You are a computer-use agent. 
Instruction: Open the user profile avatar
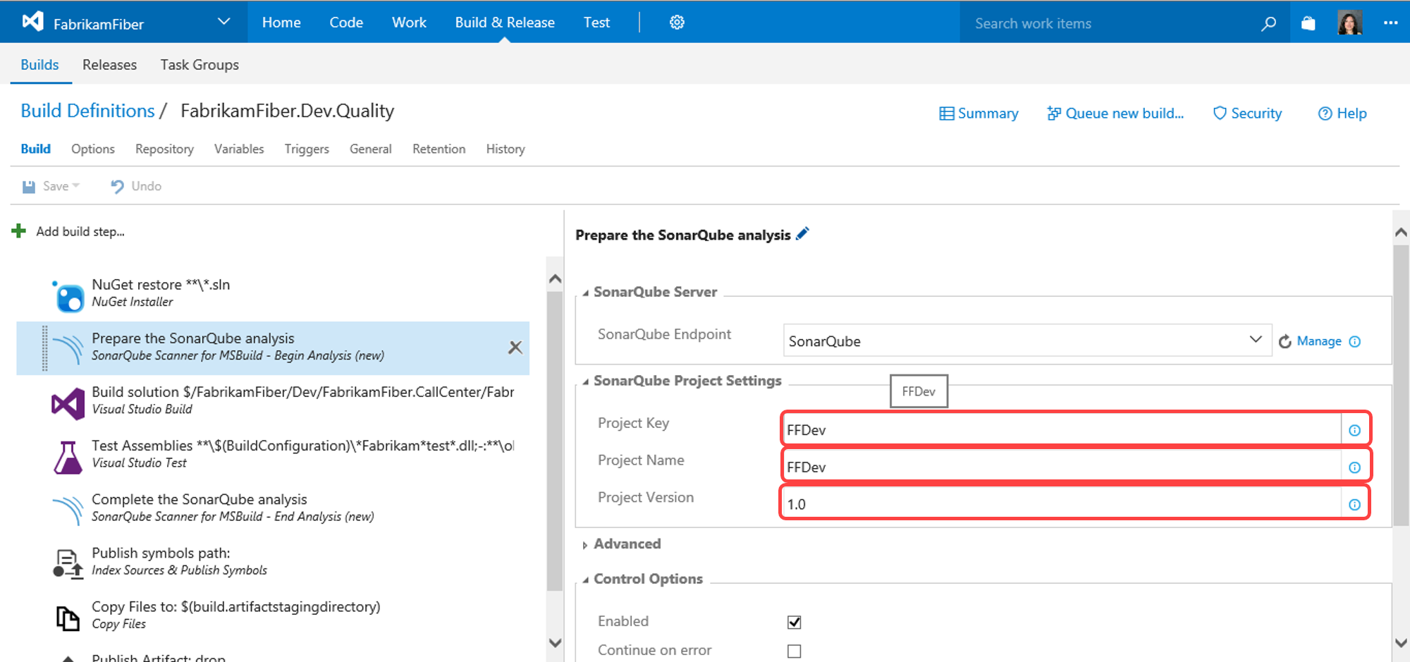[1349, 23]
